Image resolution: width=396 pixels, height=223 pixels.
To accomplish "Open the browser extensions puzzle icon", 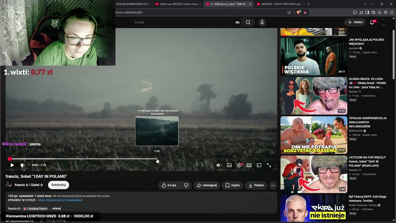I will [355, 12].
